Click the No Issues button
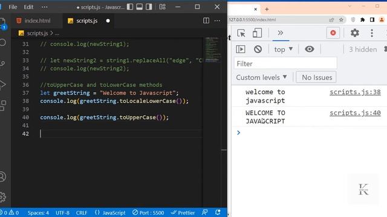This screenshot has width=387, height=217. 317,78
